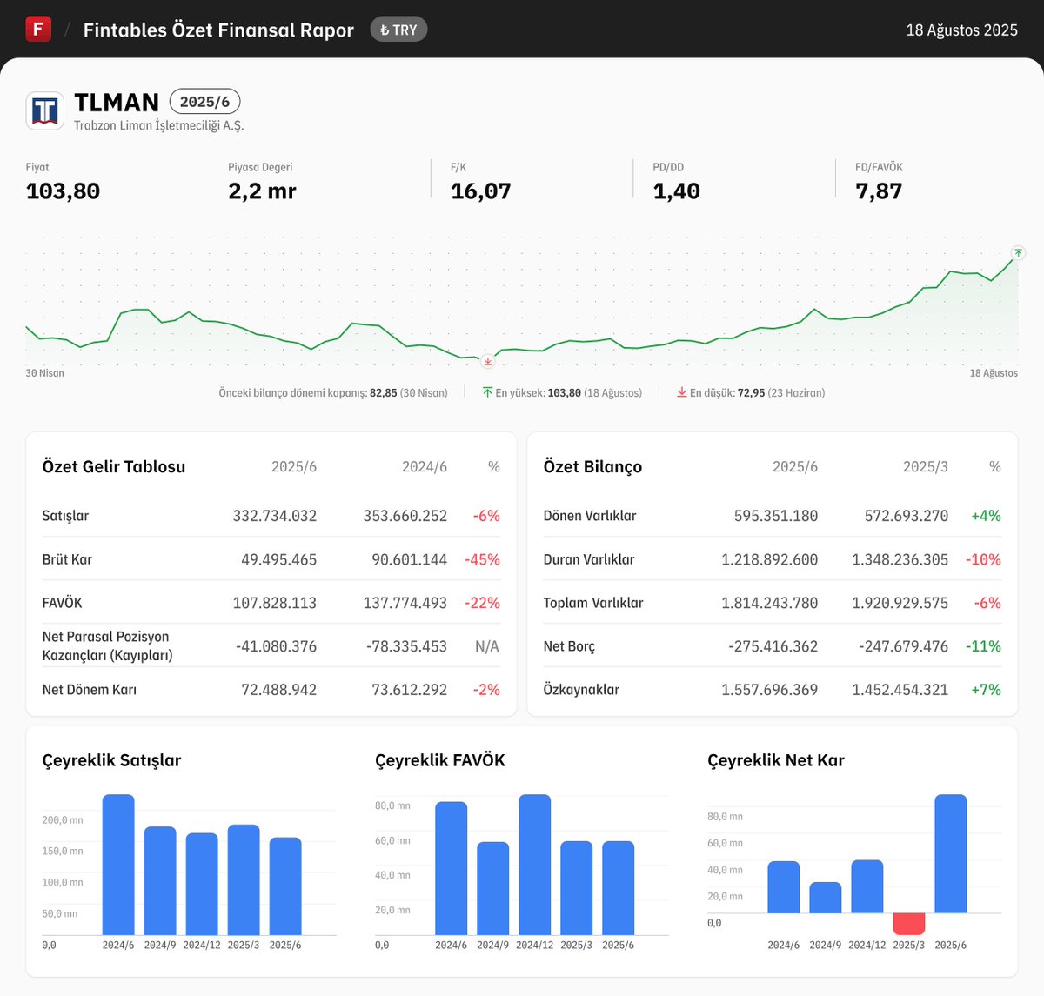Click the green up-arrow beside En yüksek
1044x996 pixels.
point(489,392)
